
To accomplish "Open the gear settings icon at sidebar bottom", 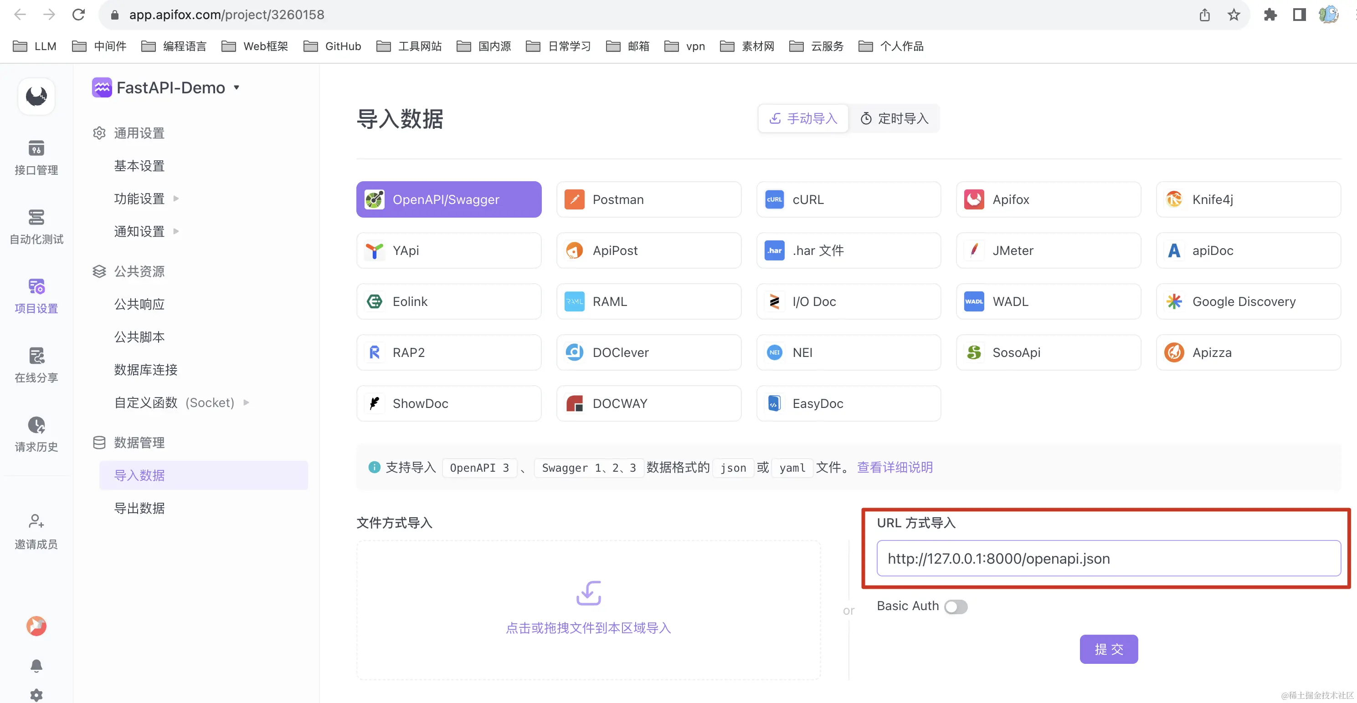I will coord(36,695).
